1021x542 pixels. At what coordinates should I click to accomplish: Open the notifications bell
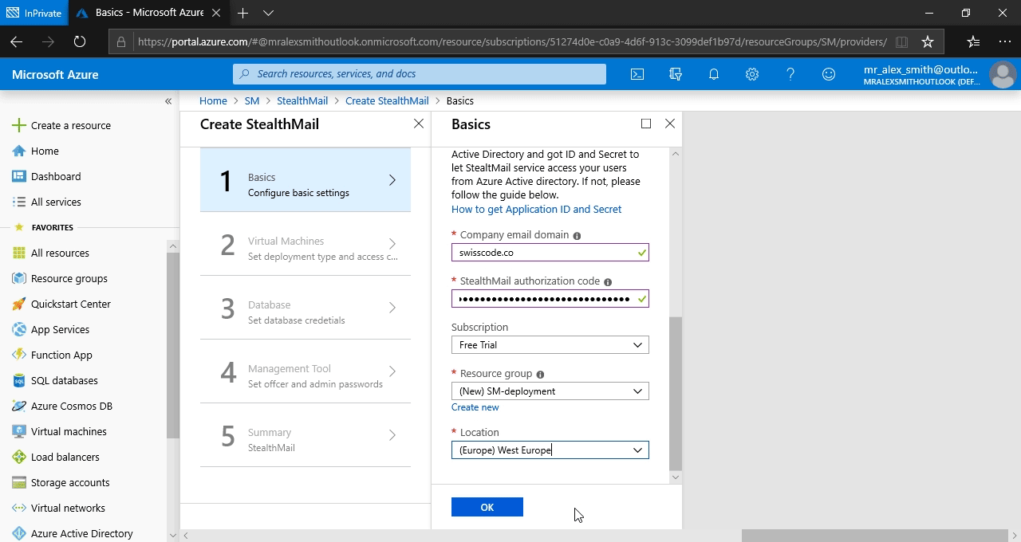(x=714, y=74)
